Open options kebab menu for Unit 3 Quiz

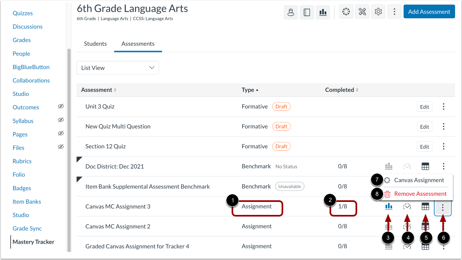[443, 106]
